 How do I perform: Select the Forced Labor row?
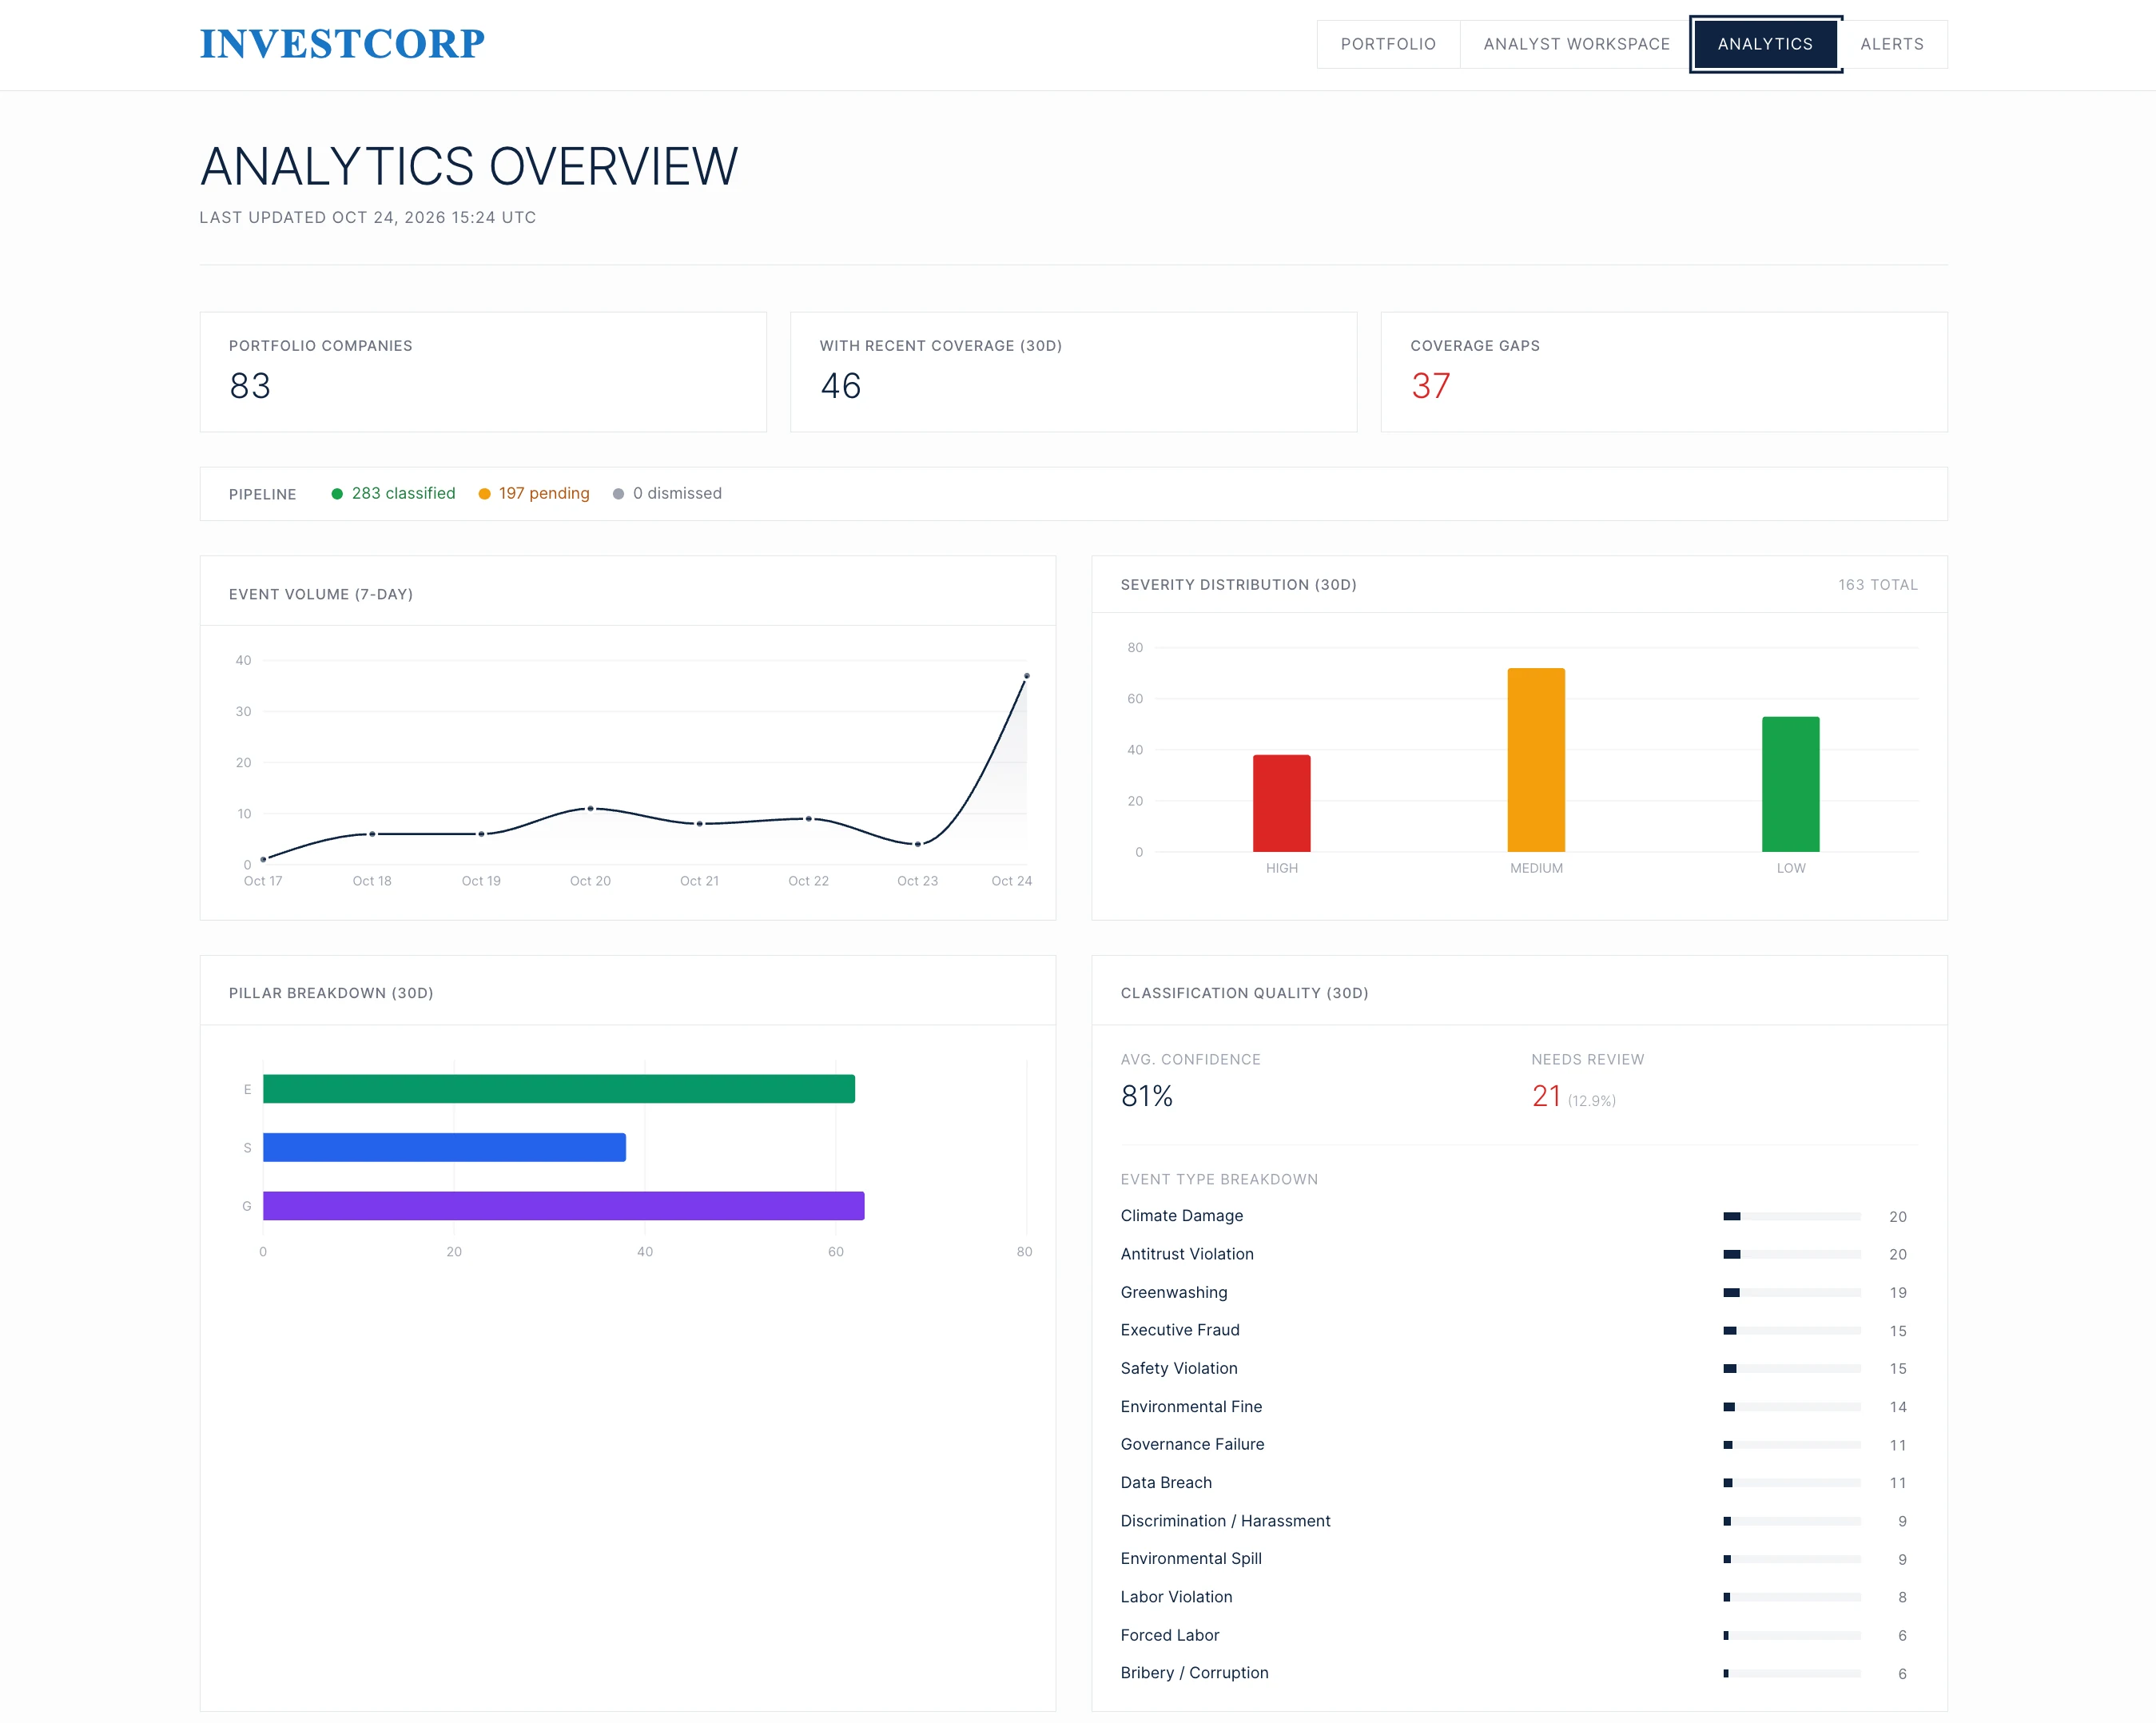coord(1519,1635)
